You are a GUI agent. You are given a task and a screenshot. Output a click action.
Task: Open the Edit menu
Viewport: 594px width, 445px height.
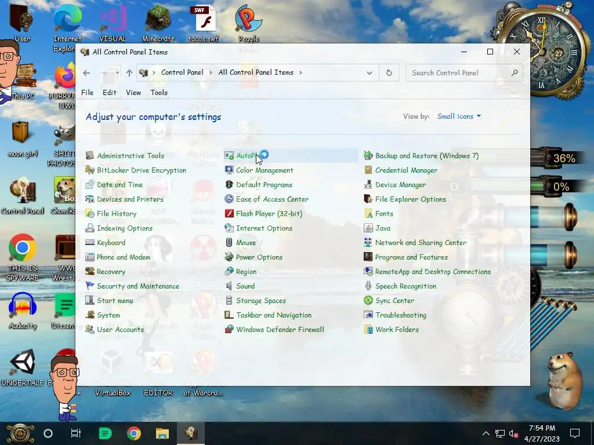(x=110, y=92)
